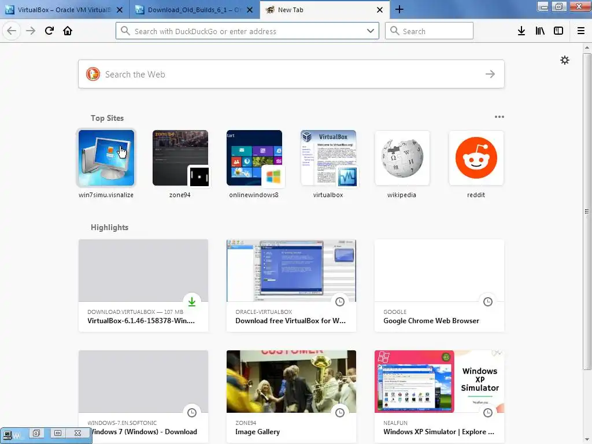Screen dimensions: 592x444
Task: Open the browser hamburger menu
Action: (x=580, y=31)
